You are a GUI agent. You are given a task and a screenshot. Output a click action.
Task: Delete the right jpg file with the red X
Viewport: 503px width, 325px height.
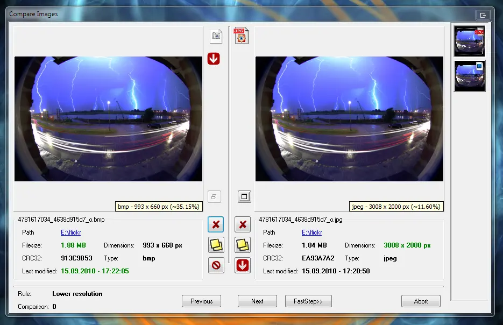click(x=243, y=224)
